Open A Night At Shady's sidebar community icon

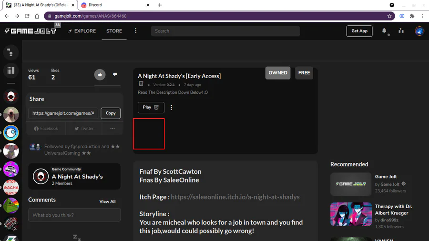click(11, 96)
